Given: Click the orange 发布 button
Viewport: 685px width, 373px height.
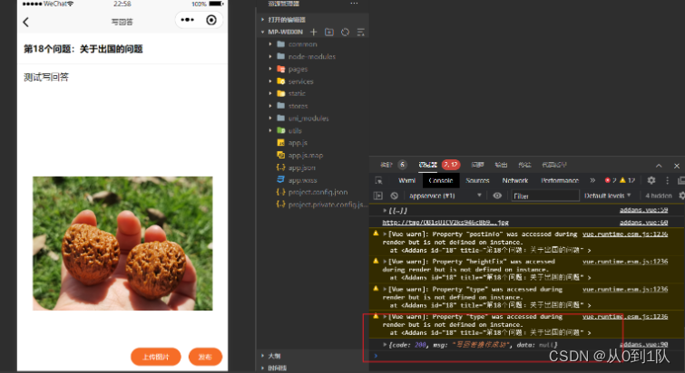Looking at the screenshot, I should tap(205, 357).
